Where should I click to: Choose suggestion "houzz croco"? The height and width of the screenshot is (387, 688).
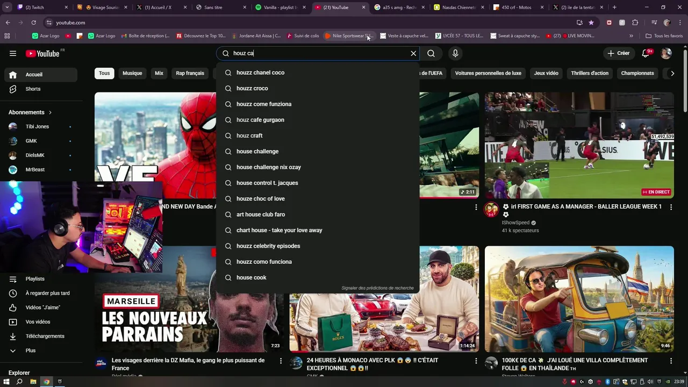point(317,88)
